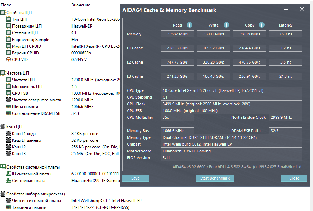
Task: Minimize the Cache & Memory Benchmark window
Action: [286, 10]
